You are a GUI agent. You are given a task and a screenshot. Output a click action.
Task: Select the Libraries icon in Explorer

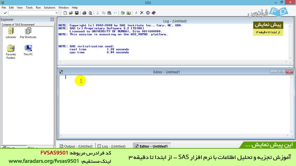click(x=11, y=33)
